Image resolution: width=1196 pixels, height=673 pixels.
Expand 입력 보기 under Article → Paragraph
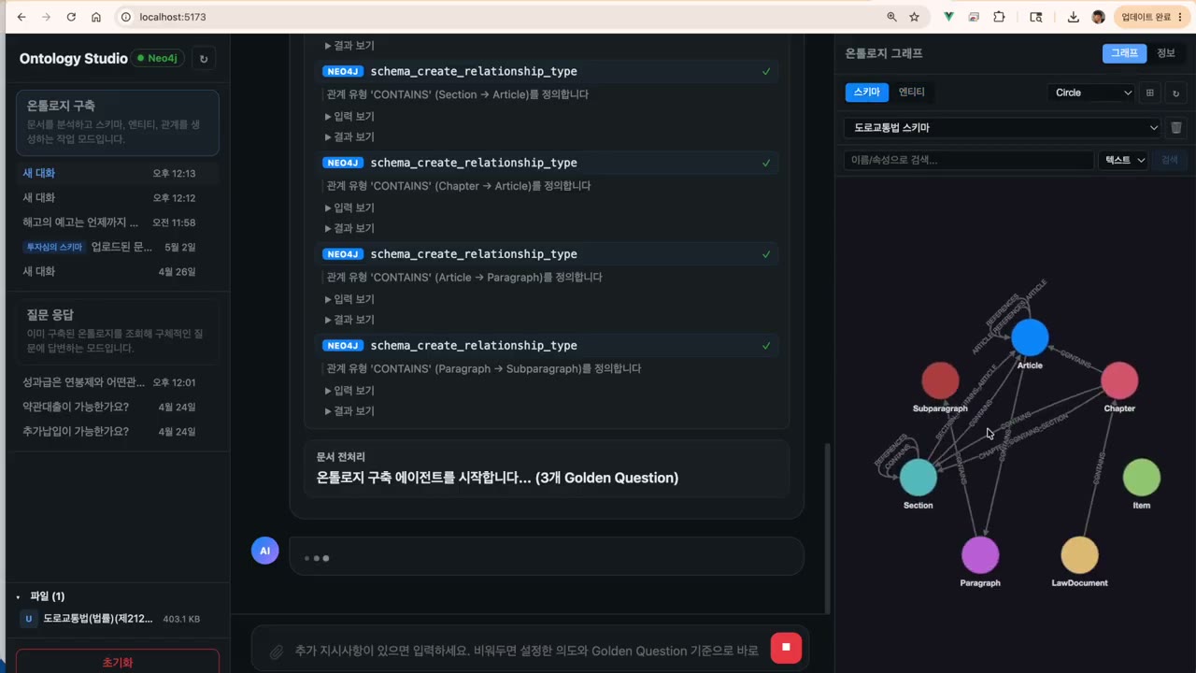coord(349,299)
